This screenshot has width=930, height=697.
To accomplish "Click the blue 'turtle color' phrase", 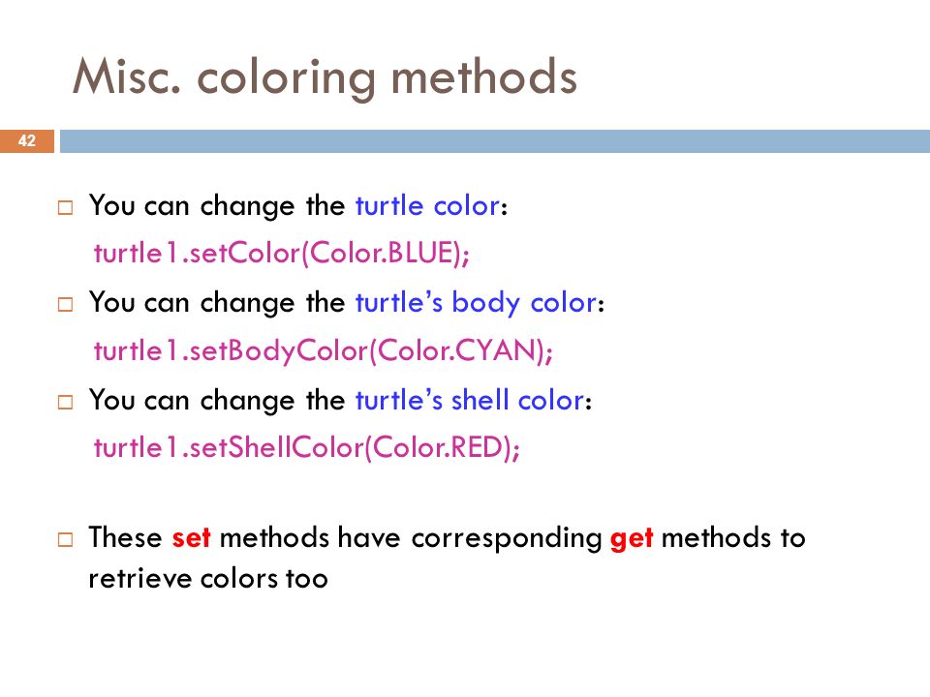I will coord(427,205).
